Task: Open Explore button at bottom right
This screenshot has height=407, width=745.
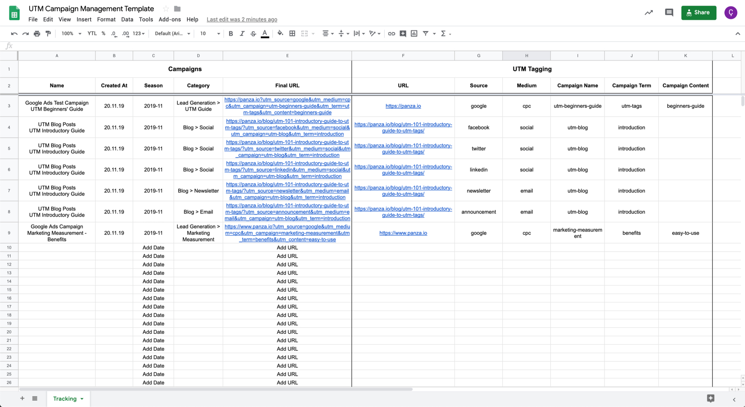Action: click(710, 398)
